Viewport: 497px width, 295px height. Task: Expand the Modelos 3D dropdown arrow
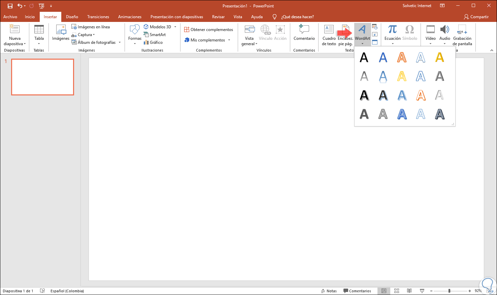tap(175, 27)
